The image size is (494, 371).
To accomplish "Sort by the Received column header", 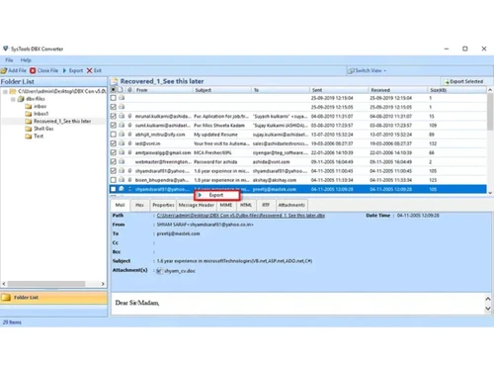I will 398,90.
